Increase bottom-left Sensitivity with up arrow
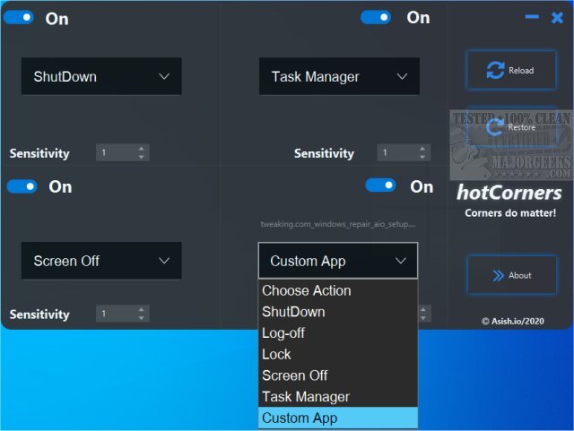This screenshot has width=574, height=431. tap(142, 309)
